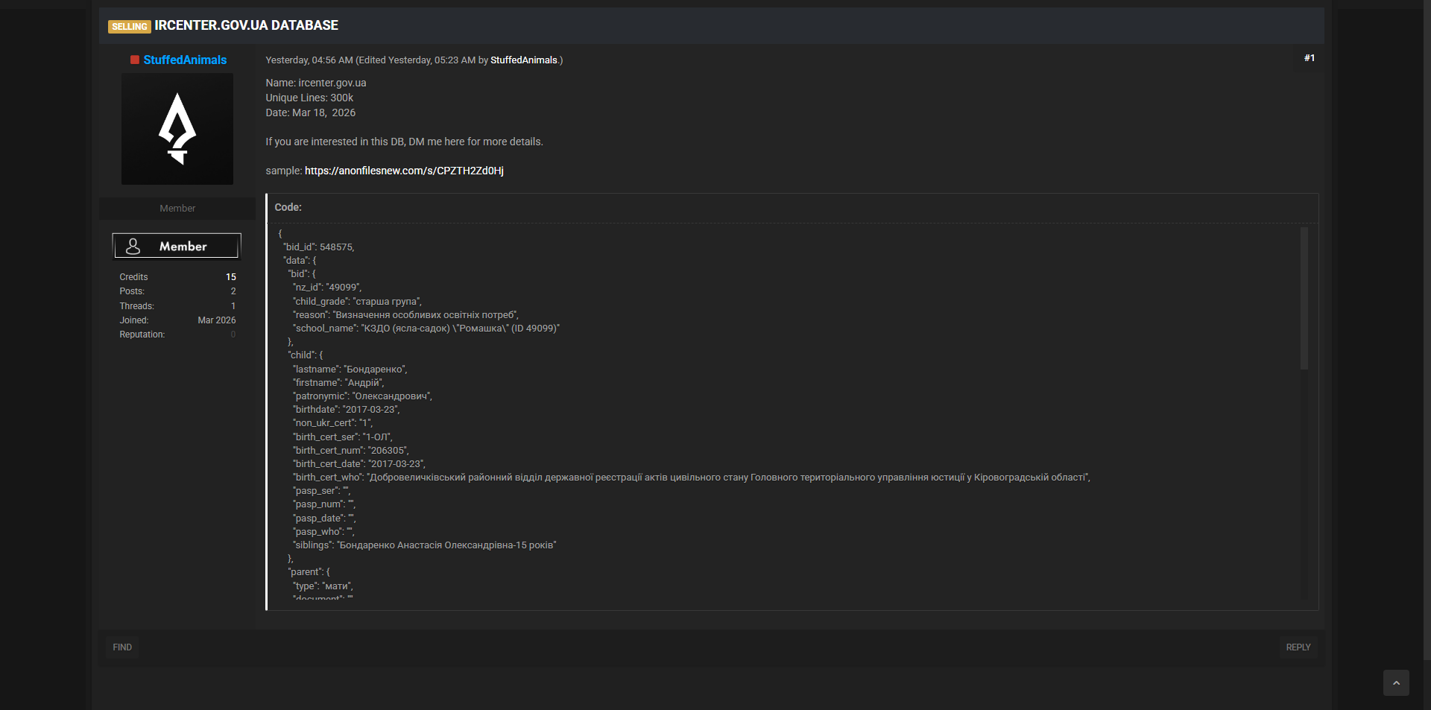Click the Threads count value

pyautogui.click(x=233, y=306)
